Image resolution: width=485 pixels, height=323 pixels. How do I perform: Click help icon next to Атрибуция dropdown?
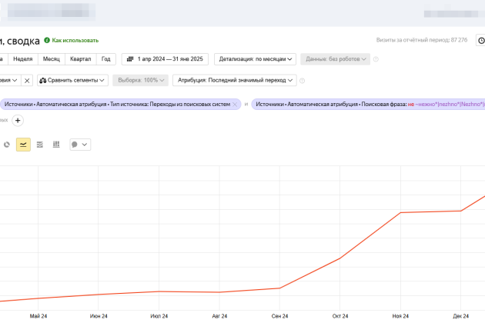coord(303,80)
